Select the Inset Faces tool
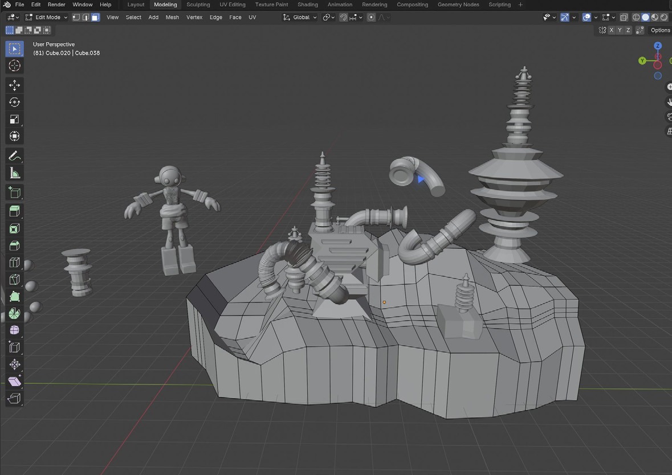This screenshot has width=672, height=475. [x=14, y=228]
